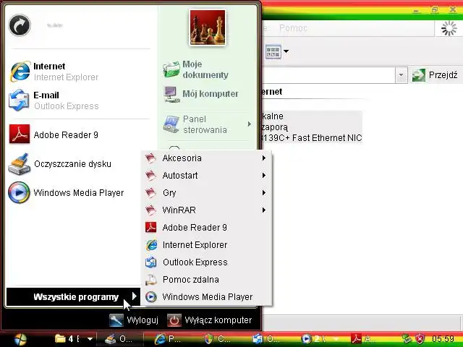This screenshot has height=347, width=463.
Task: Click Wszystkie programy button
Action: (73, 296)
